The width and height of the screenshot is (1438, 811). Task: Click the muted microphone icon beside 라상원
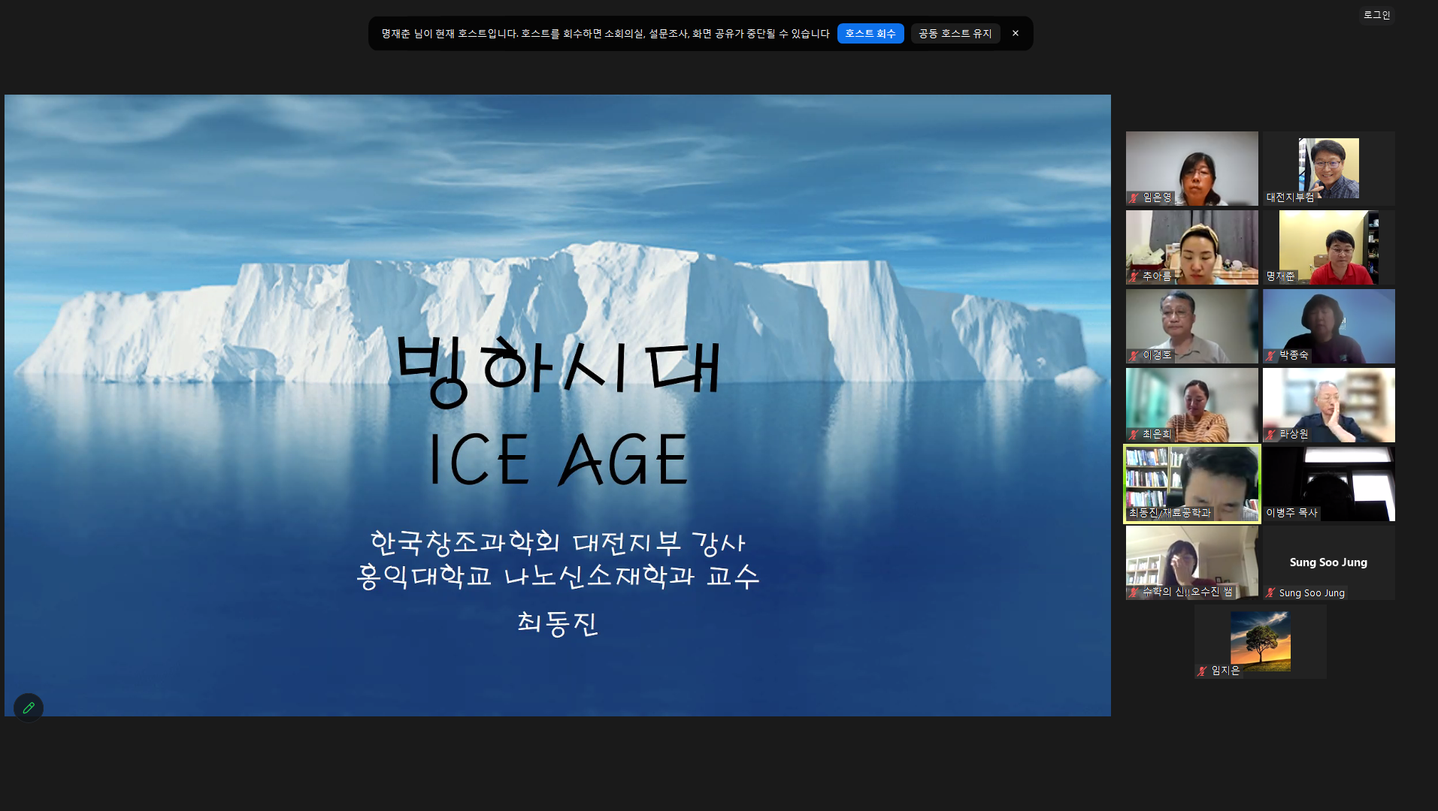[1271, 434]
